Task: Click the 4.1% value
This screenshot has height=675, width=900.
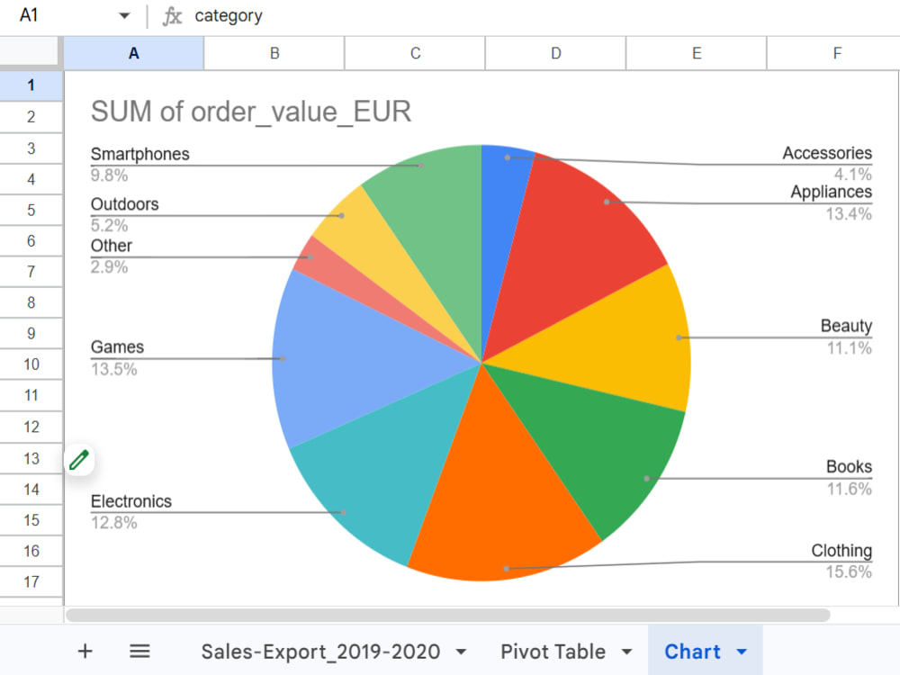Action: point(853,174)
